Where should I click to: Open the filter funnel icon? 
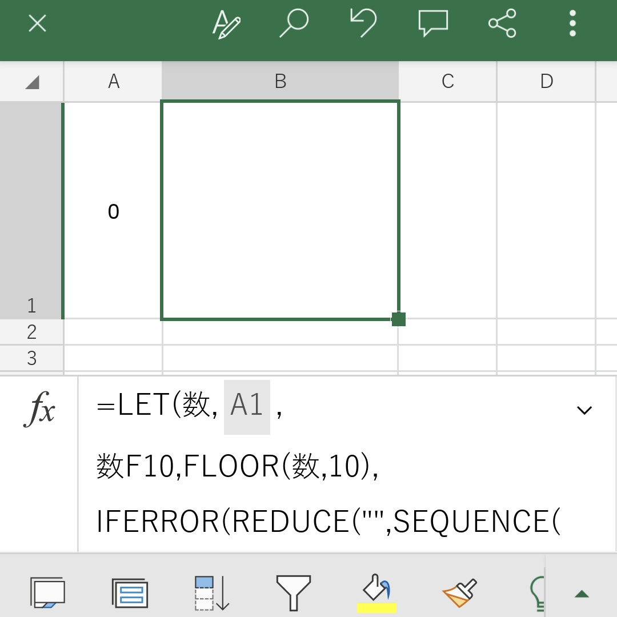[294, 593]
